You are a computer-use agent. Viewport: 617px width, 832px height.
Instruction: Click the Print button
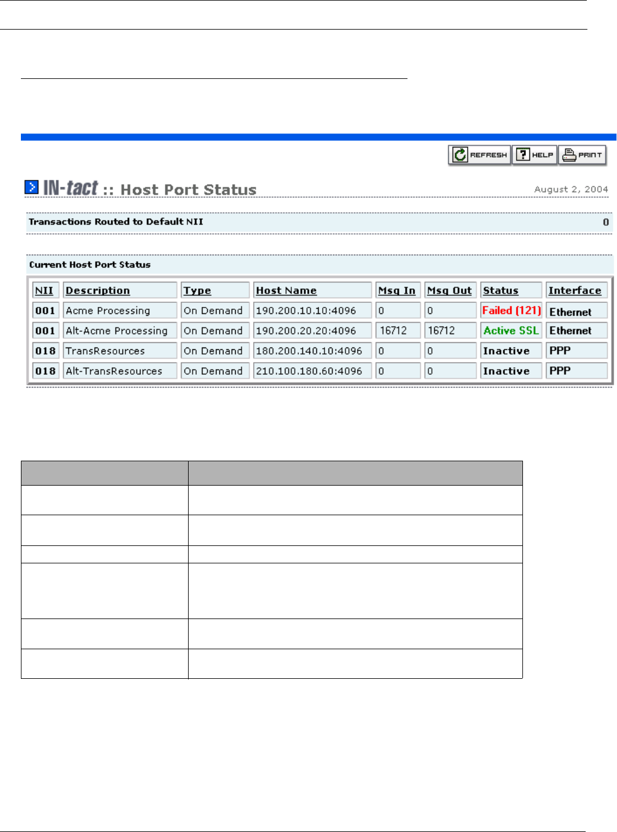(x=582, y=155)
